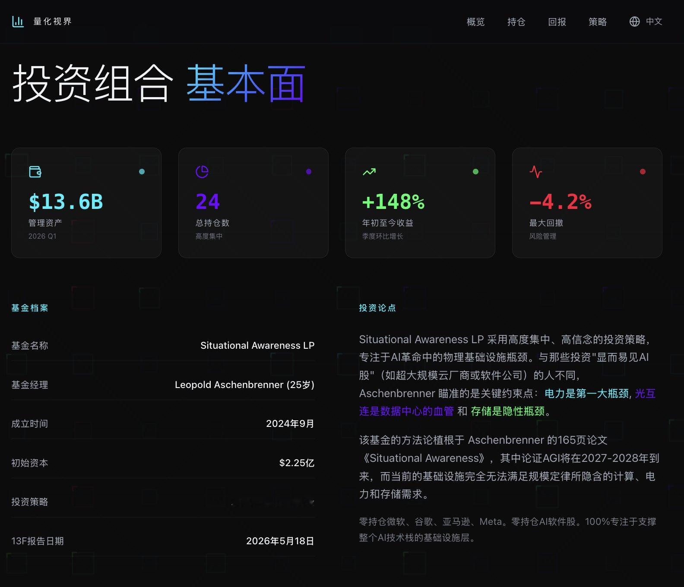Click the purple phrase 连是数据中心的血管
This screenshot has width=684, height=587.
(406, 411)
